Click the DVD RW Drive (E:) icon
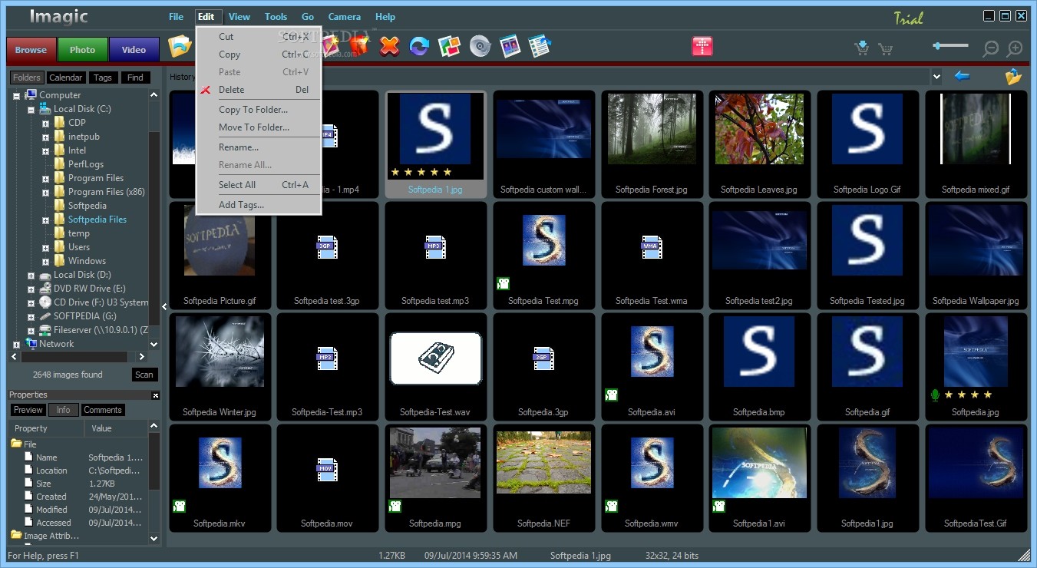This screenshot has width=1037, height=568. click(45, 289)
